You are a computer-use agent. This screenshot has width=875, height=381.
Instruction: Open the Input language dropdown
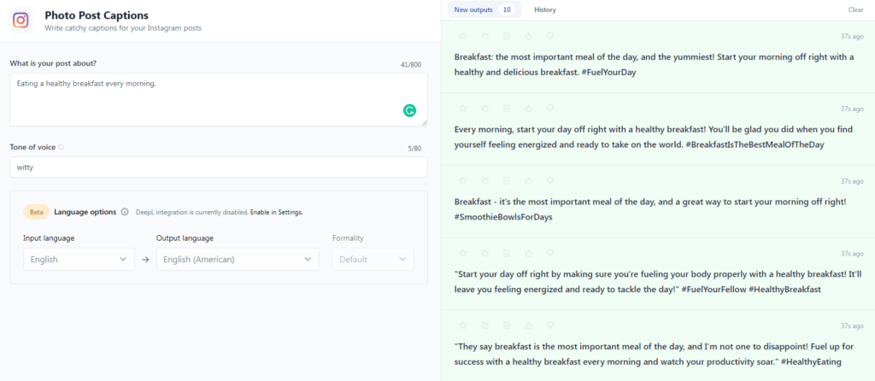pos(79,260)
